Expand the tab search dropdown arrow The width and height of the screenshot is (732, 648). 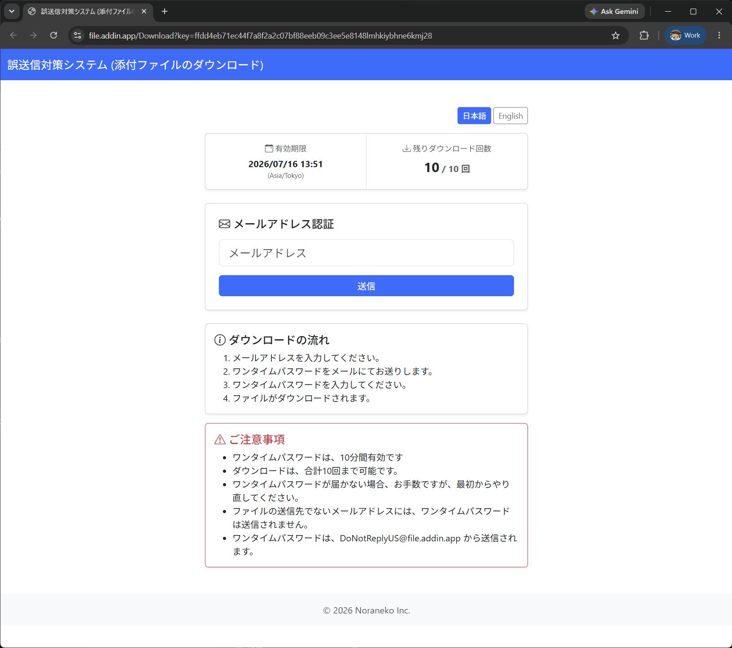[x=12, y=11]
